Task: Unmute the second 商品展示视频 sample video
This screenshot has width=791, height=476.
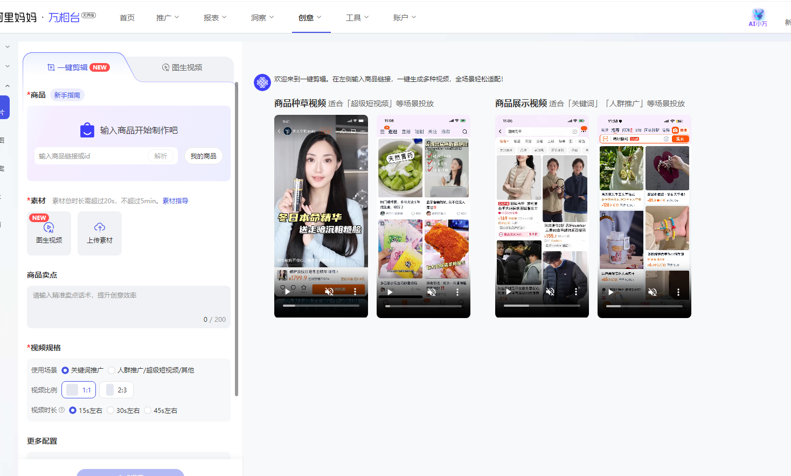Action: [652, 292]
